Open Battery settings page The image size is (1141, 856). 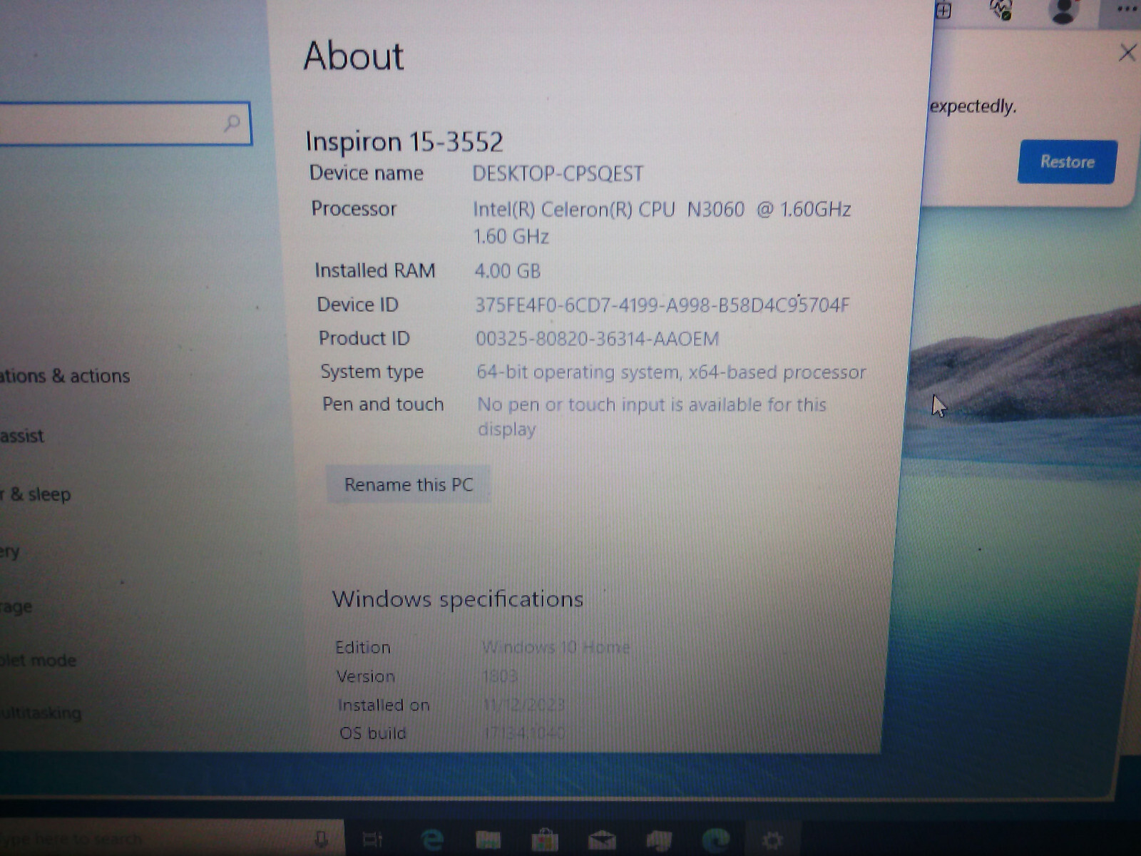[x=10, y=551]
